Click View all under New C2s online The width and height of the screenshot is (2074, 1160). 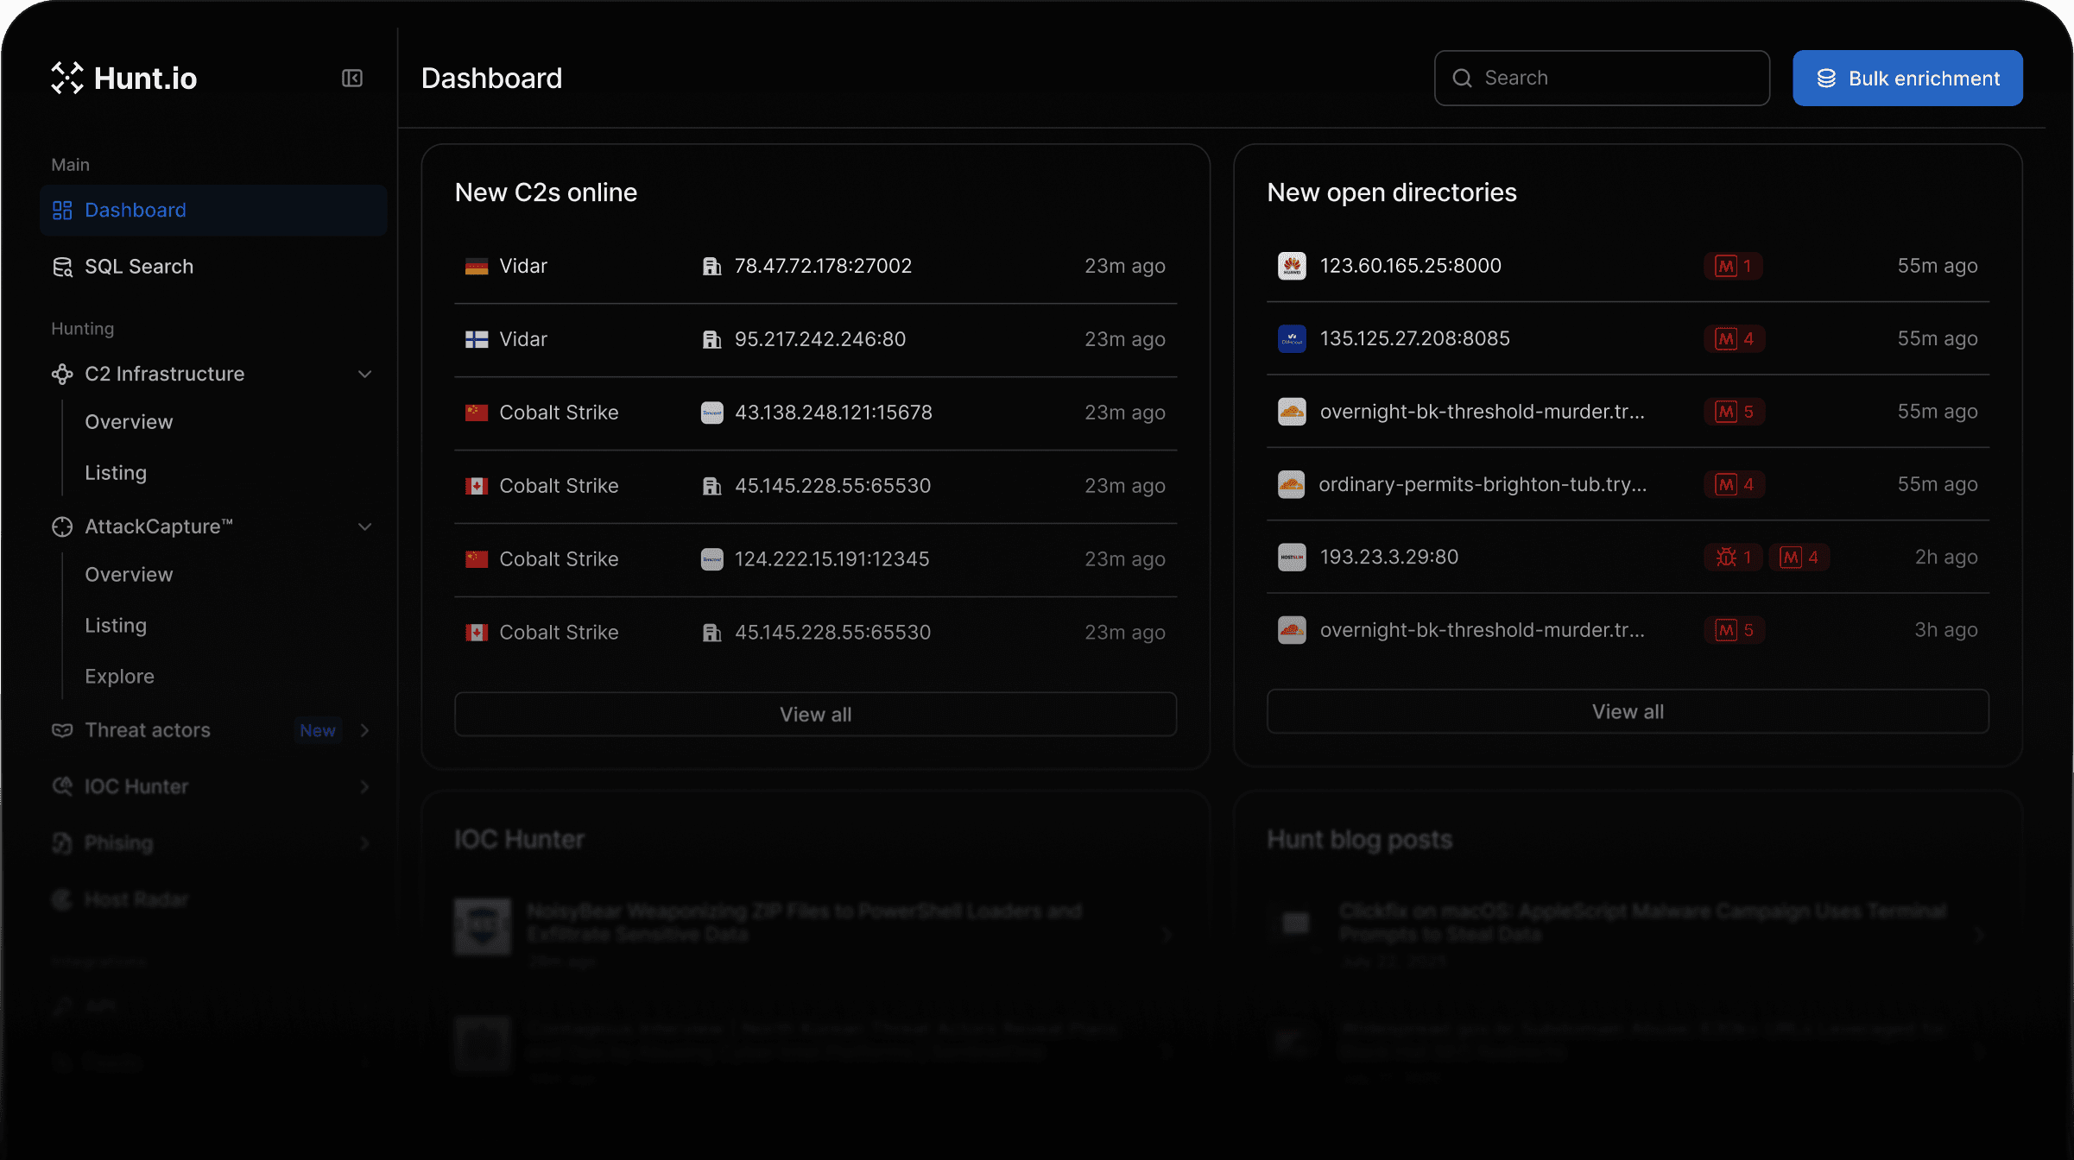coord(815,714)
